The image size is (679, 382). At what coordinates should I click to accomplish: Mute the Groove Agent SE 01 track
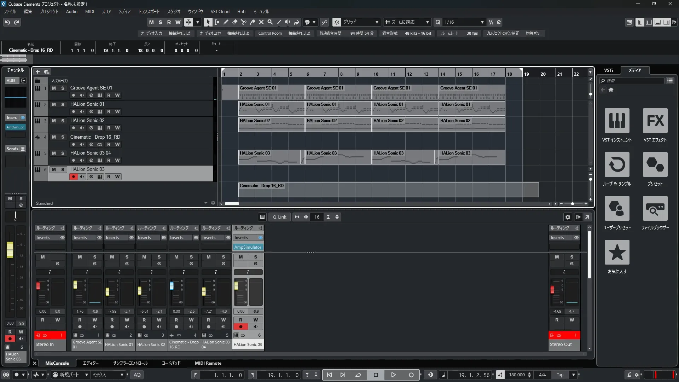tap(54, 88)
